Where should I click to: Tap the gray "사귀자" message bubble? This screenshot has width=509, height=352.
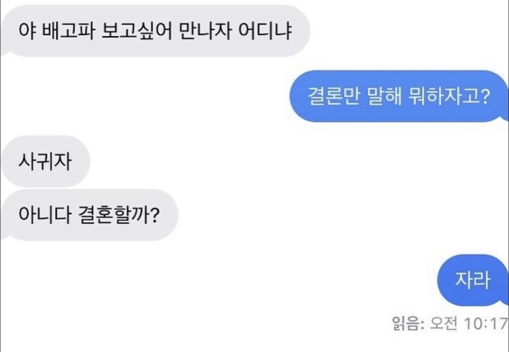[x=45, y=162]
